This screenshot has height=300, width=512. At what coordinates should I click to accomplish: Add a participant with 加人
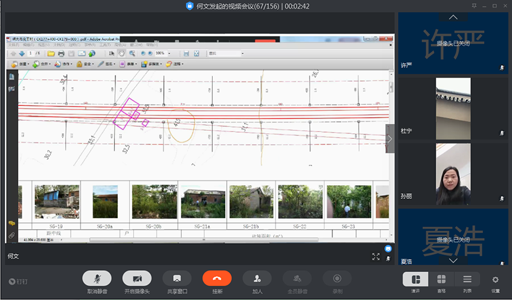(x=257, y=279)
